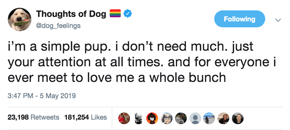This screenshot has width=290, height=130.
Task: Click the tweet text about simple pup
Action: (x=142, y=62)
